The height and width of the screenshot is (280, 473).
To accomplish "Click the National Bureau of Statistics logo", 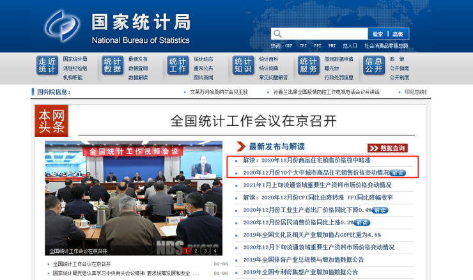I will tap(63, 26).
